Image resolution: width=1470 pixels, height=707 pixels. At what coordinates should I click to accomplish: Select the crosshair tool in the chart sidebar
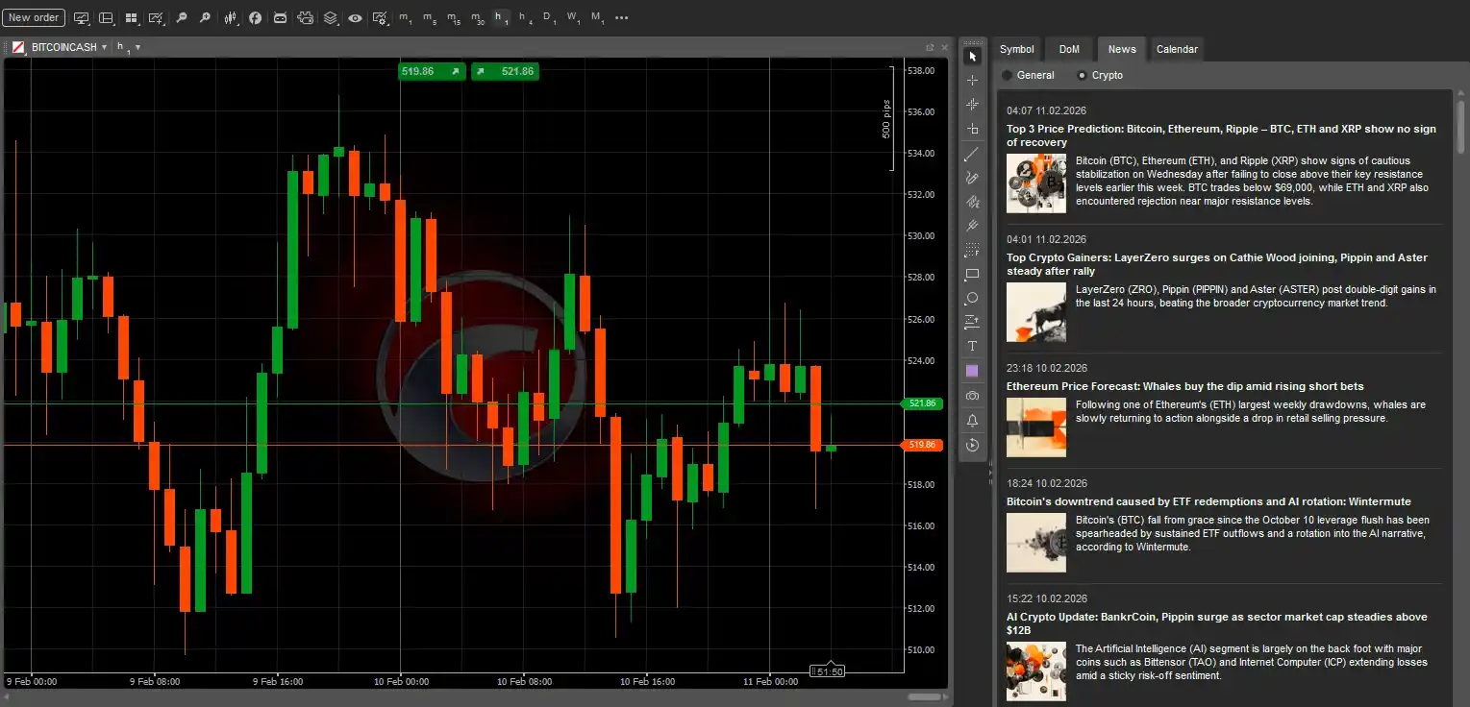972,79
